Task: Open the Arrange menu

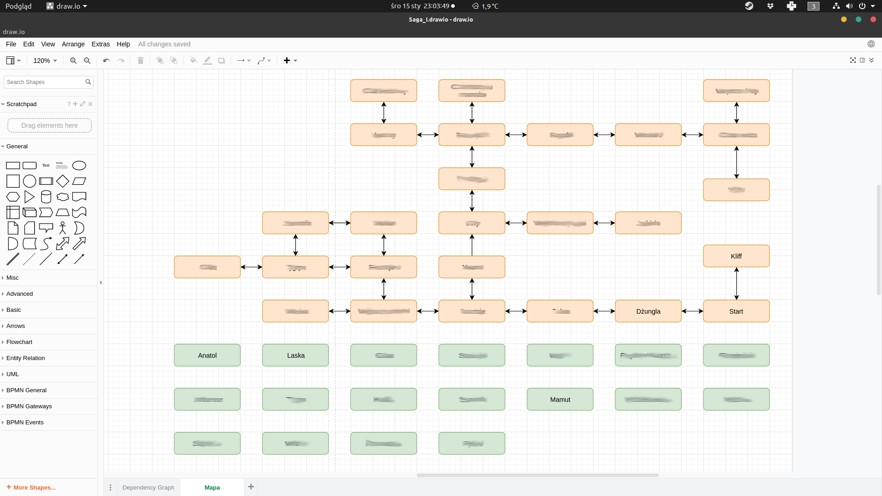Action: (73, 44)
